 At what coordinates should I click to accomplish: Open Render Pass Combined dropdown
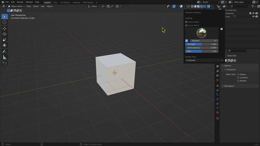pyautogui.click(x=204, y=60)
